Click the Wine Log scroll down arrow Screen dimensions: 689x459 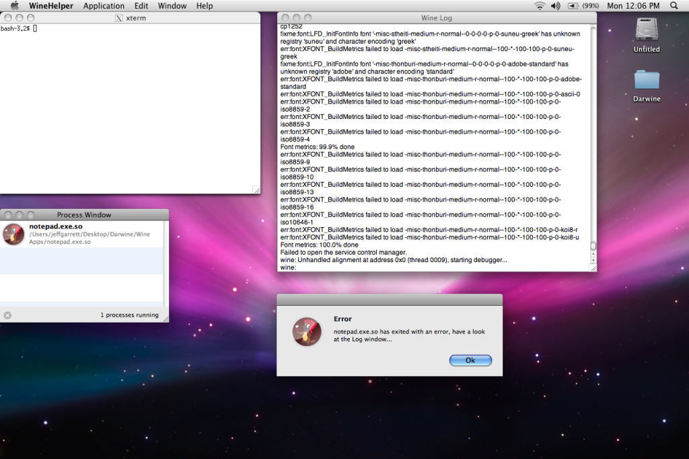(593, 260)
